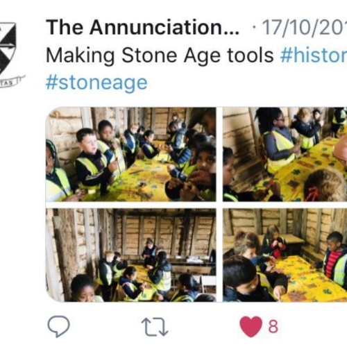Open the school crest profile avatar
This screenshot has height=347, width=347.
[x=9, y=54]
